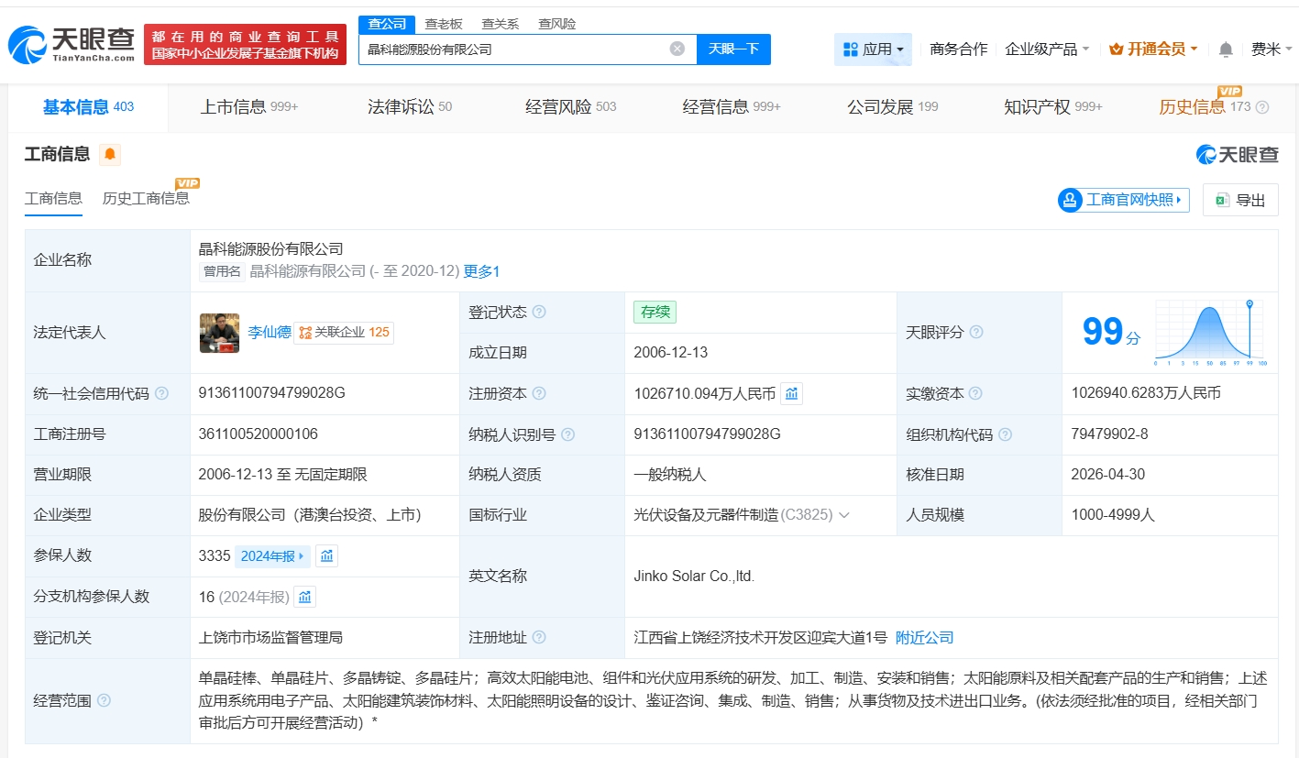Click English name Jinko Solar Co.,ltd.

click(x=694, y=577)
